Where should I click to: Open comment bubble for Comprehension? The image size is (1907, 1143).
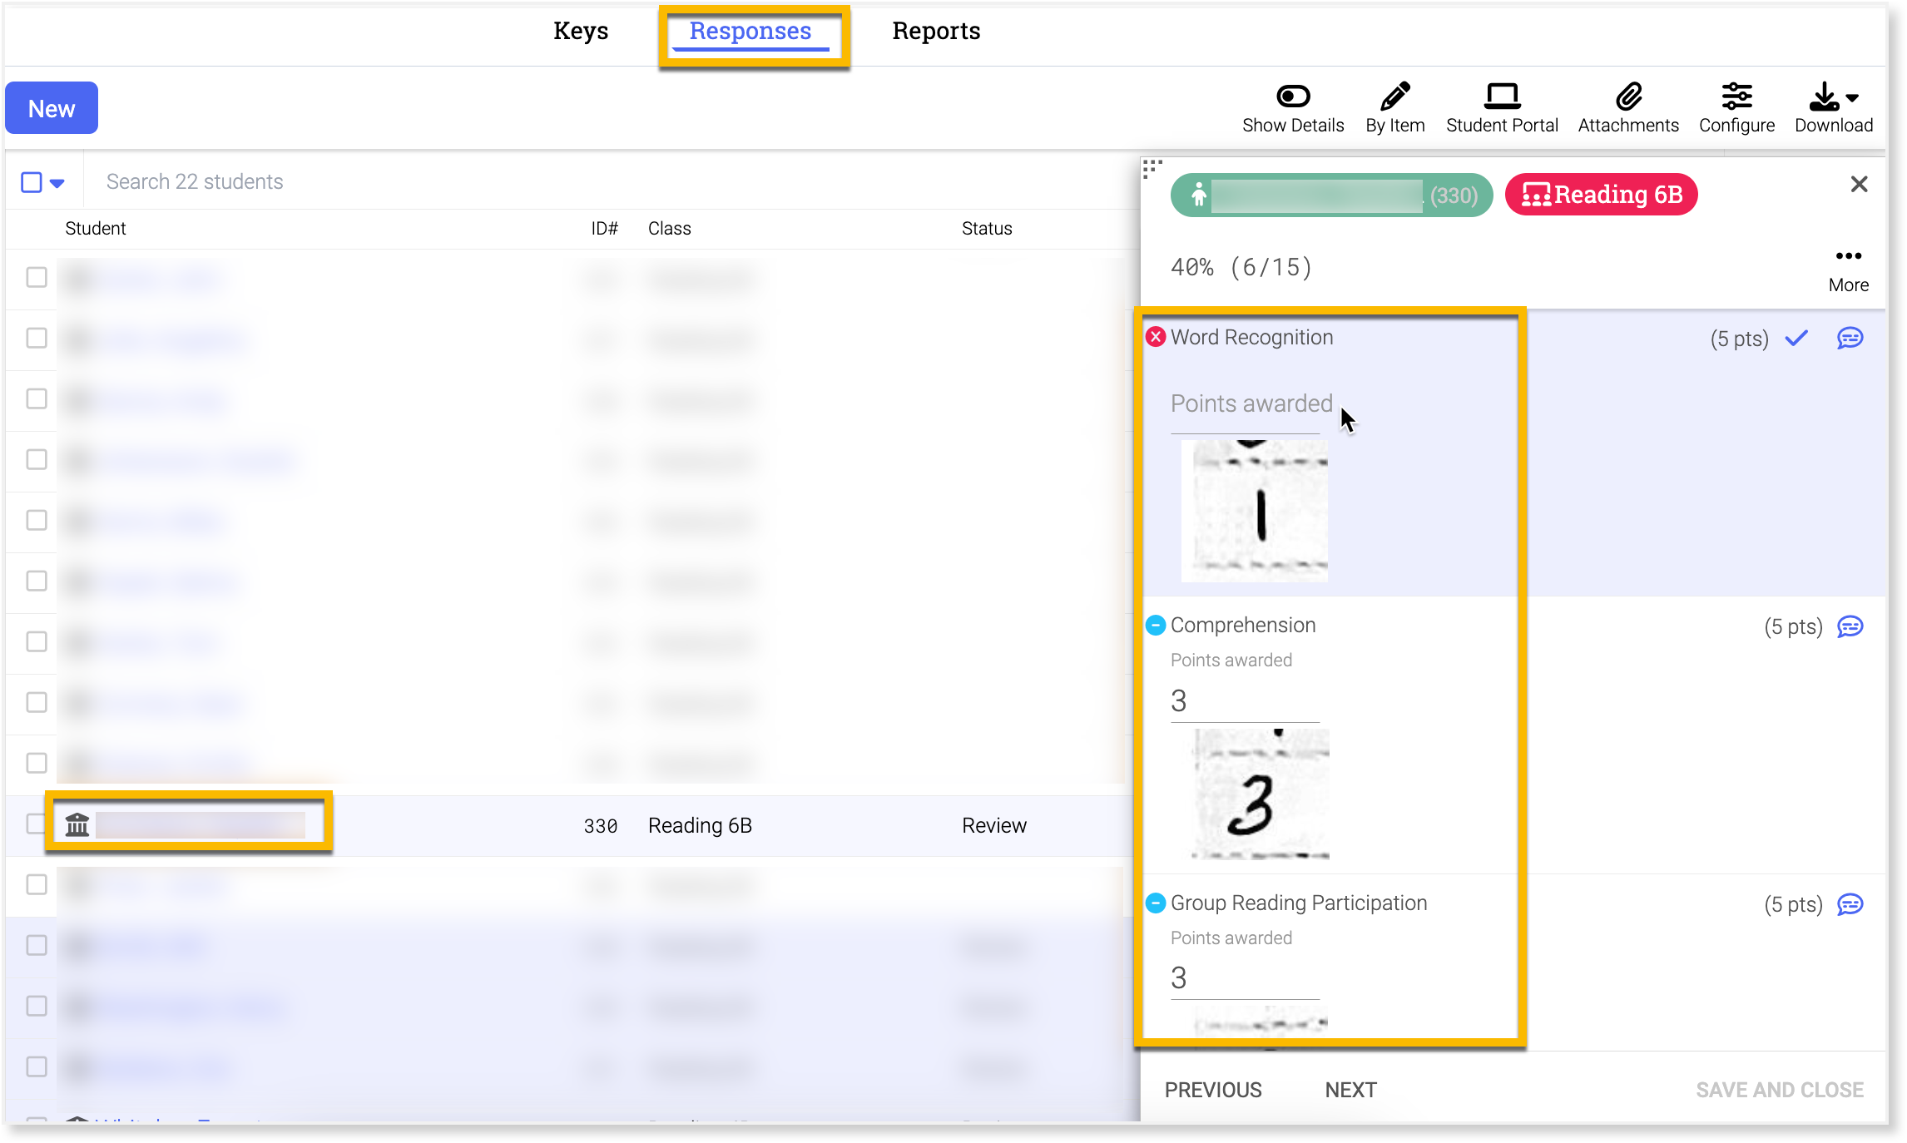point(1850,626)
